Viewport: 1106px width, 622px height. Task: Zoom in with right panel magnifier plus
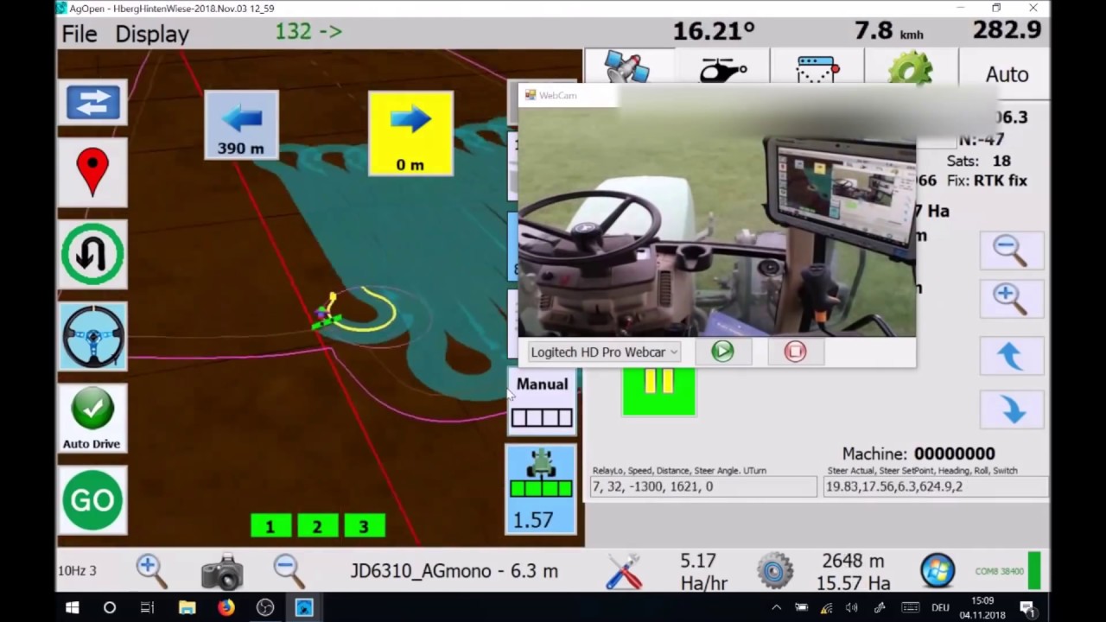click(1010, 299)
